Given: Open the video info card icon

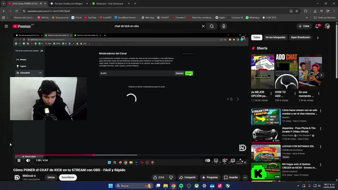Looking at the screenshot, I should click(x=243, y=38).
